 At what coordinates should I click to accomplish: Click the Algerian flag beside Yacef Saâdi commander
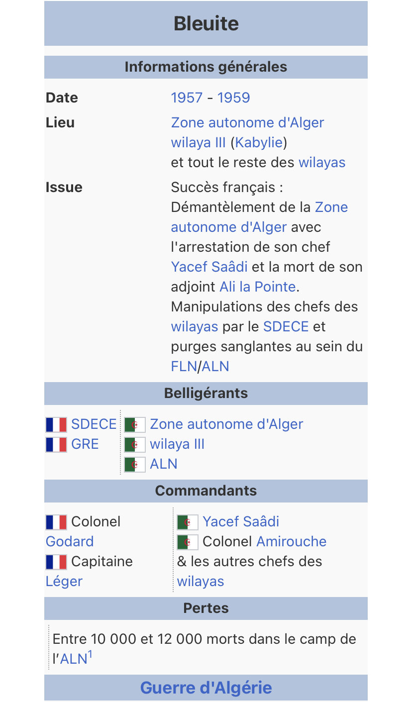(x=188, y=522)
